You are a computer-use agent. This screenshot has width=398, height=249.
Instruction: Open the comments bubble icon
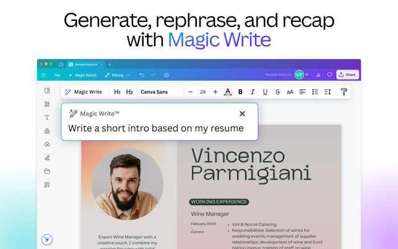pyautogui.click(x=329, y=75)
